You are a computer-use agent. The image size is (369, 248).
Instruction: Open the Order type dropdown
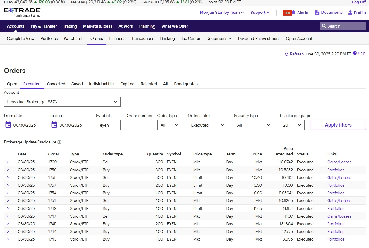[169, 125]
